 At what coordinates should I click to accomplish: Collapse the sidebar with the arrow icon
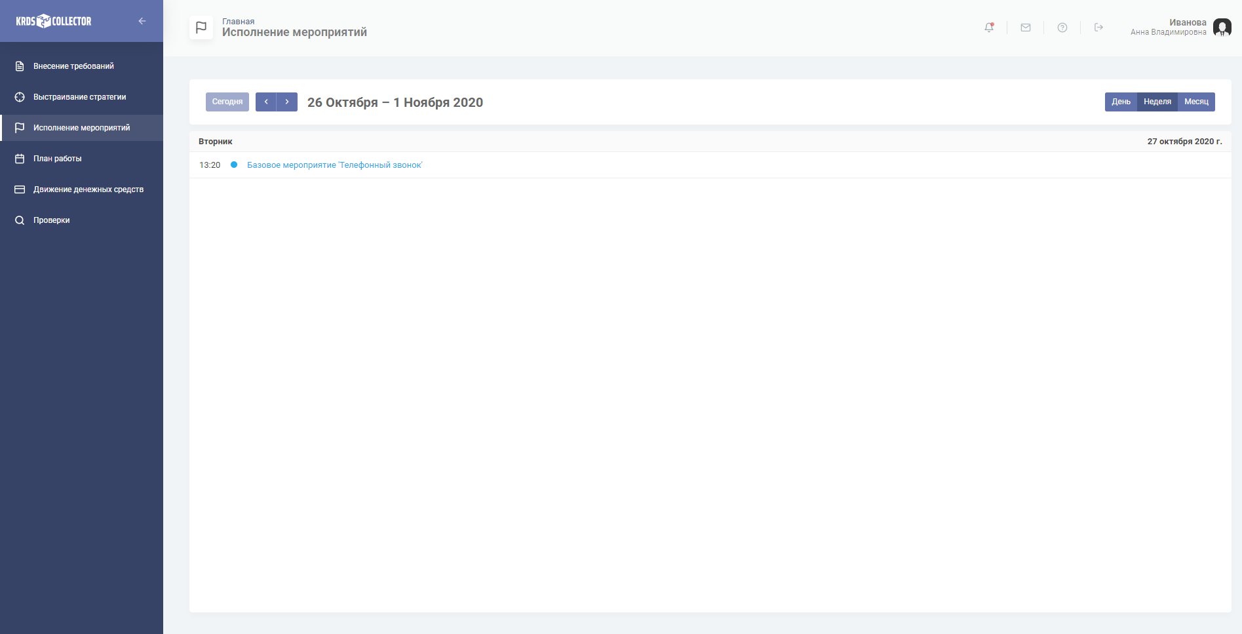(142, 21)
